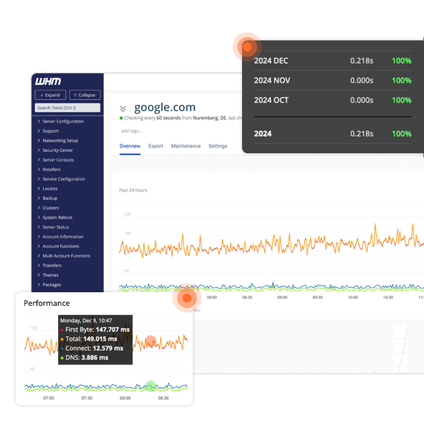Click the add tags field

pos(131,131)
